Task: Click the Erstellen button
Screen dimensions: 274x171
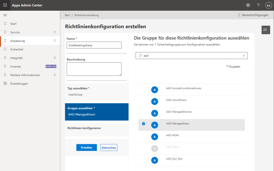Action: coord(87,147)
